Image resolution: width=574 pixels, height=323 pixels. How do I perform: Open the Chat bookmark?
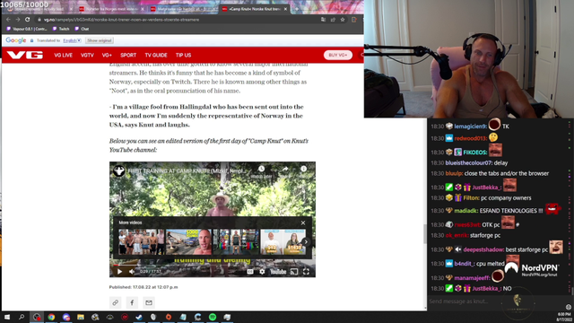click(x=82, y=29)
